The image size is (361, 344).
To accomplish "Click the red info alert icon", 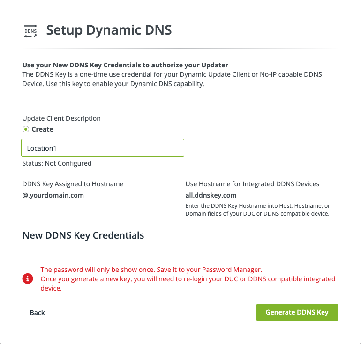I will [28, 279].
